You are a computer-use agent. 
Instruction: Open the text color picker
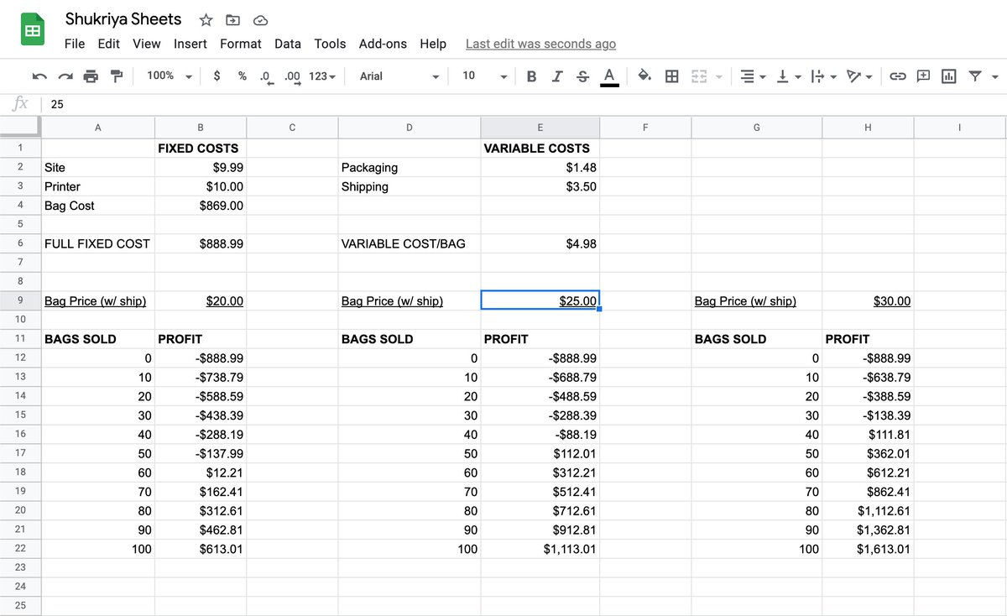(x=610, y=76)
